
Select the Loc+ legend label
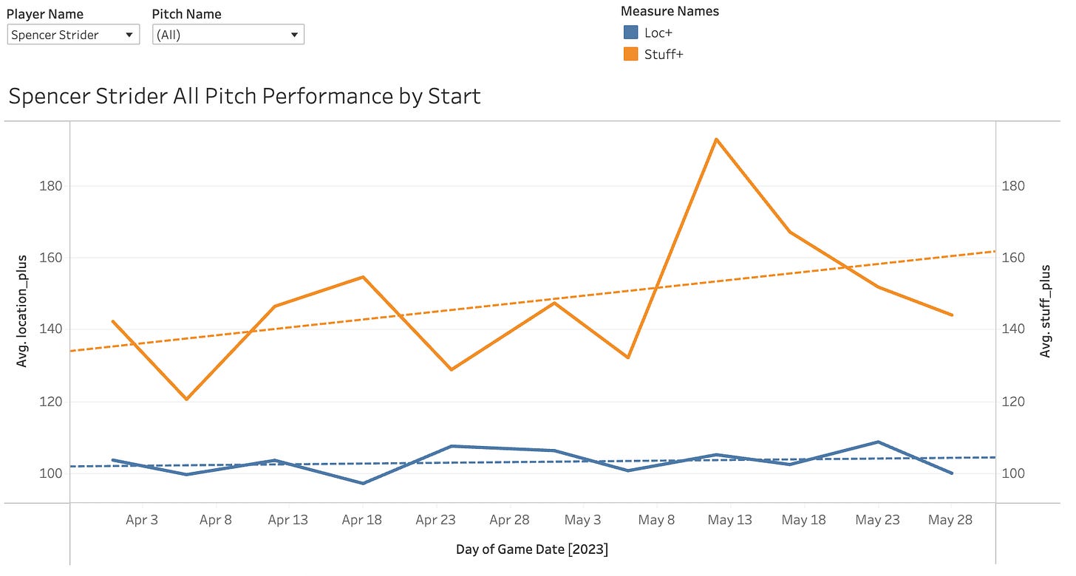[x=658, y=32]
